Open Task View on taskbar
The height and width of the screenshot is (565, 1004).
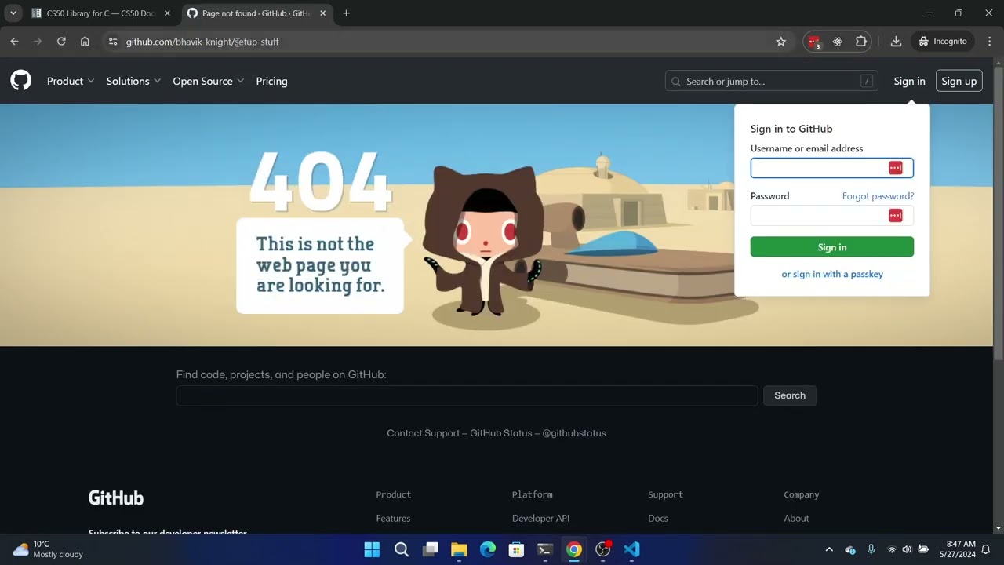click(430, 549)
